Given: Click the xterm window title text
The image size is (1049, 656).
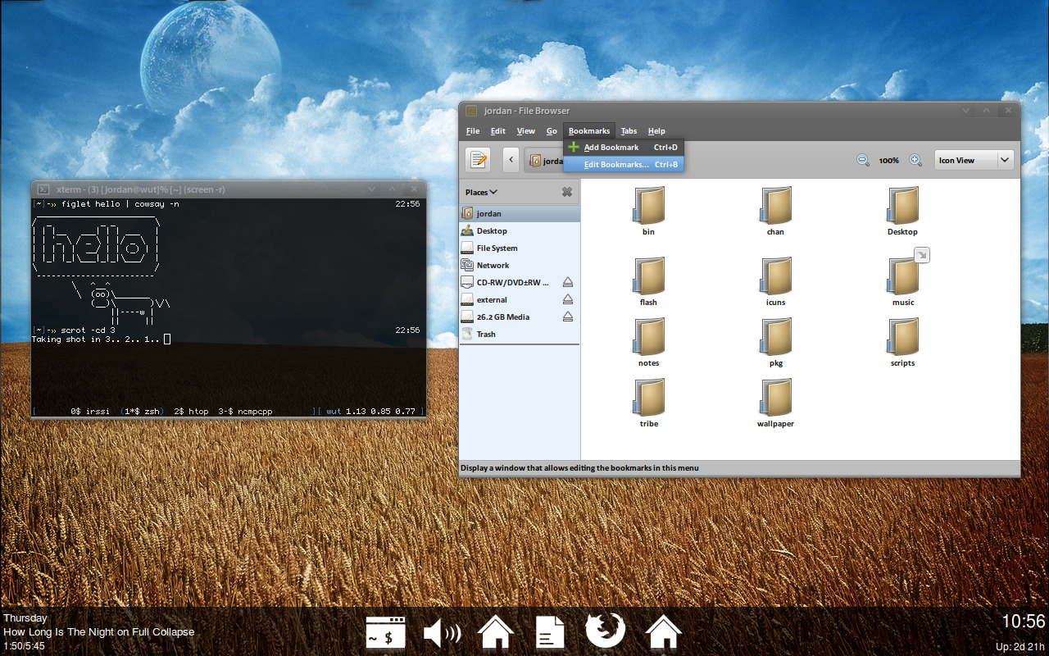Looking at the screenshot, I should pos(139,189).
